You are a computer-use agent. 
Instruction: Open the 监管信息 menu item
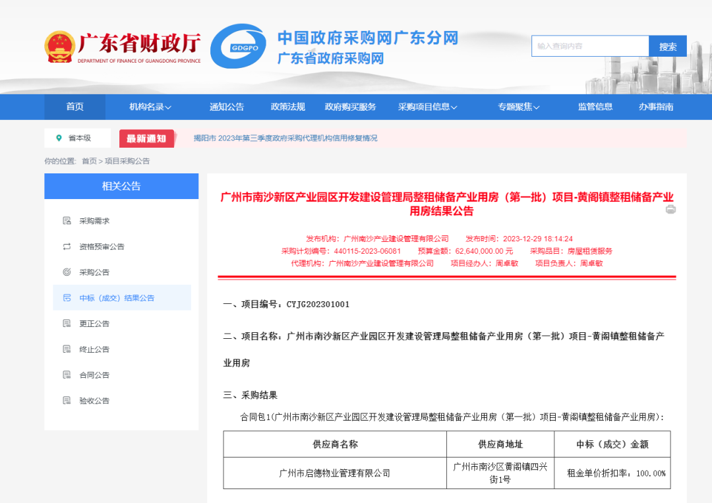click(595, 107)
